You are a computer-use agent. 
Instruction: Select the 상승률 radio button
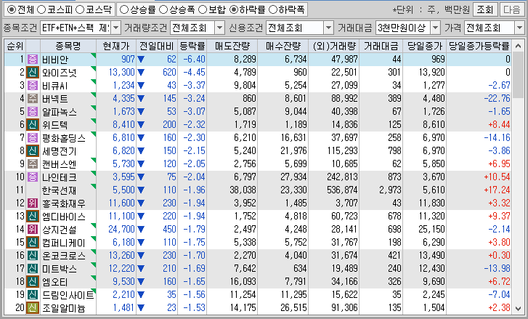tap(124, 9)
